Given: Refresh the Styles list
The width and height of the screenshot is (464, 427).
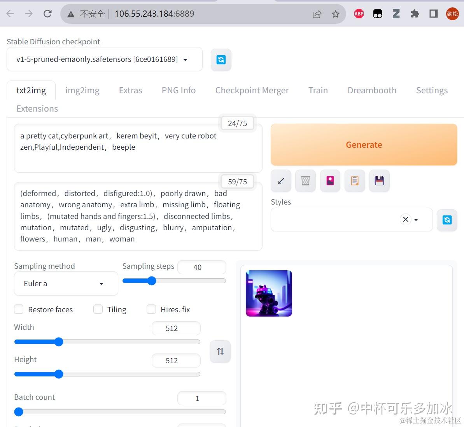Looking at the screenshot, I should tap(446, 220).
